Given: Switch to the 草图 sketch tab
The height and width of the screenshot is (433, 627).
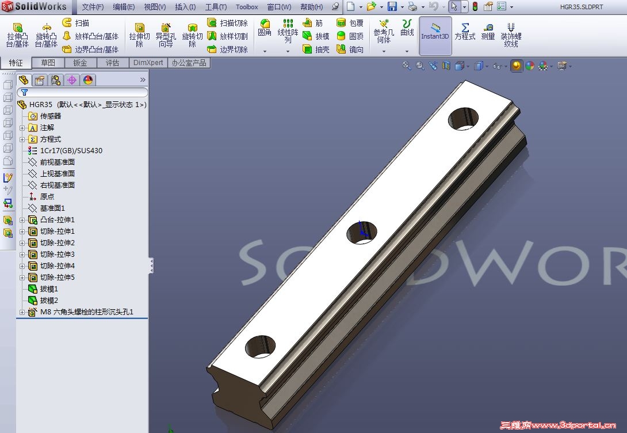Looking at the screenshot, I should click(x=48, y=63).
